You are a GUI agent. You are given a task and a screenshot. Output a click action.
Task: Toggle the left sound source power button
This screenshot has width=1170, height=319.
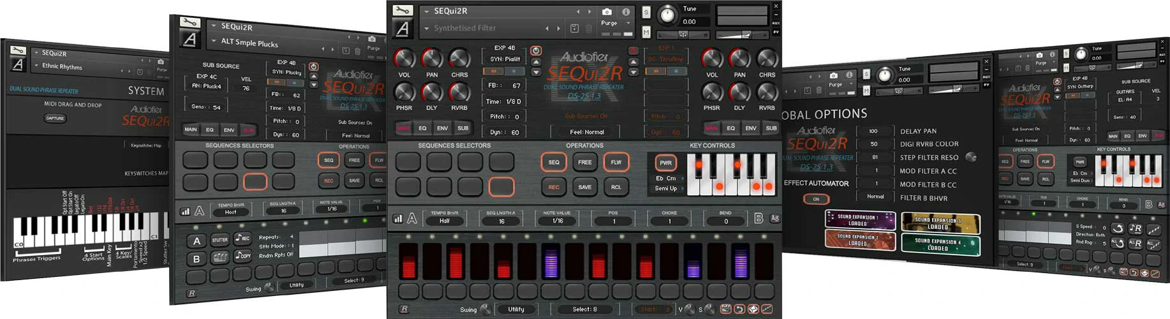coord(536,50)
